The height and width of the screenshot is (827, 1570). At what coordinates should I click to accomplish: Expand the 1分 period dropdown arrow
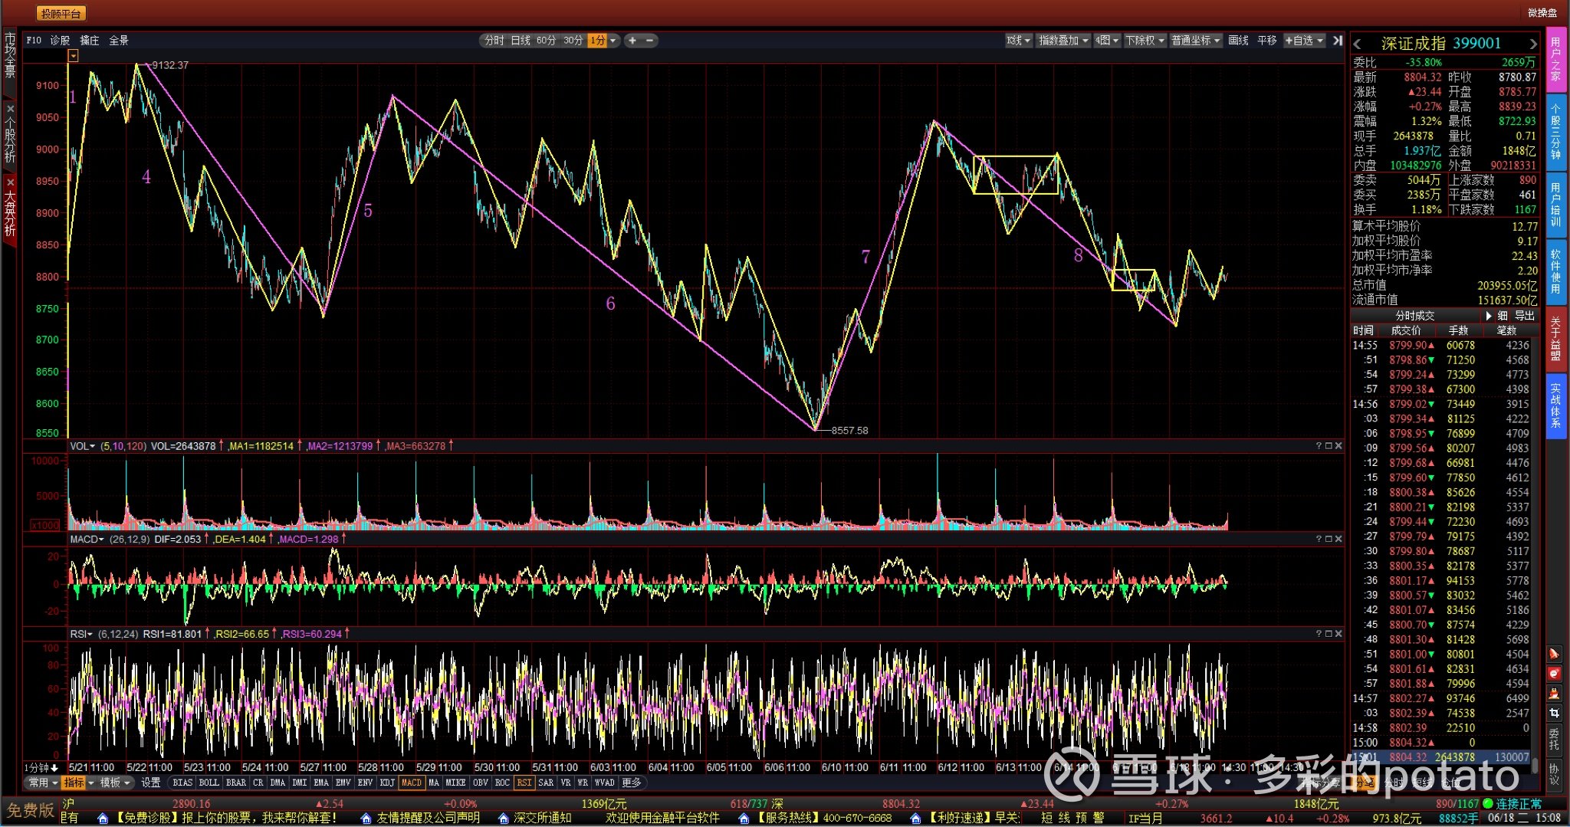click(x=613, y=41)
